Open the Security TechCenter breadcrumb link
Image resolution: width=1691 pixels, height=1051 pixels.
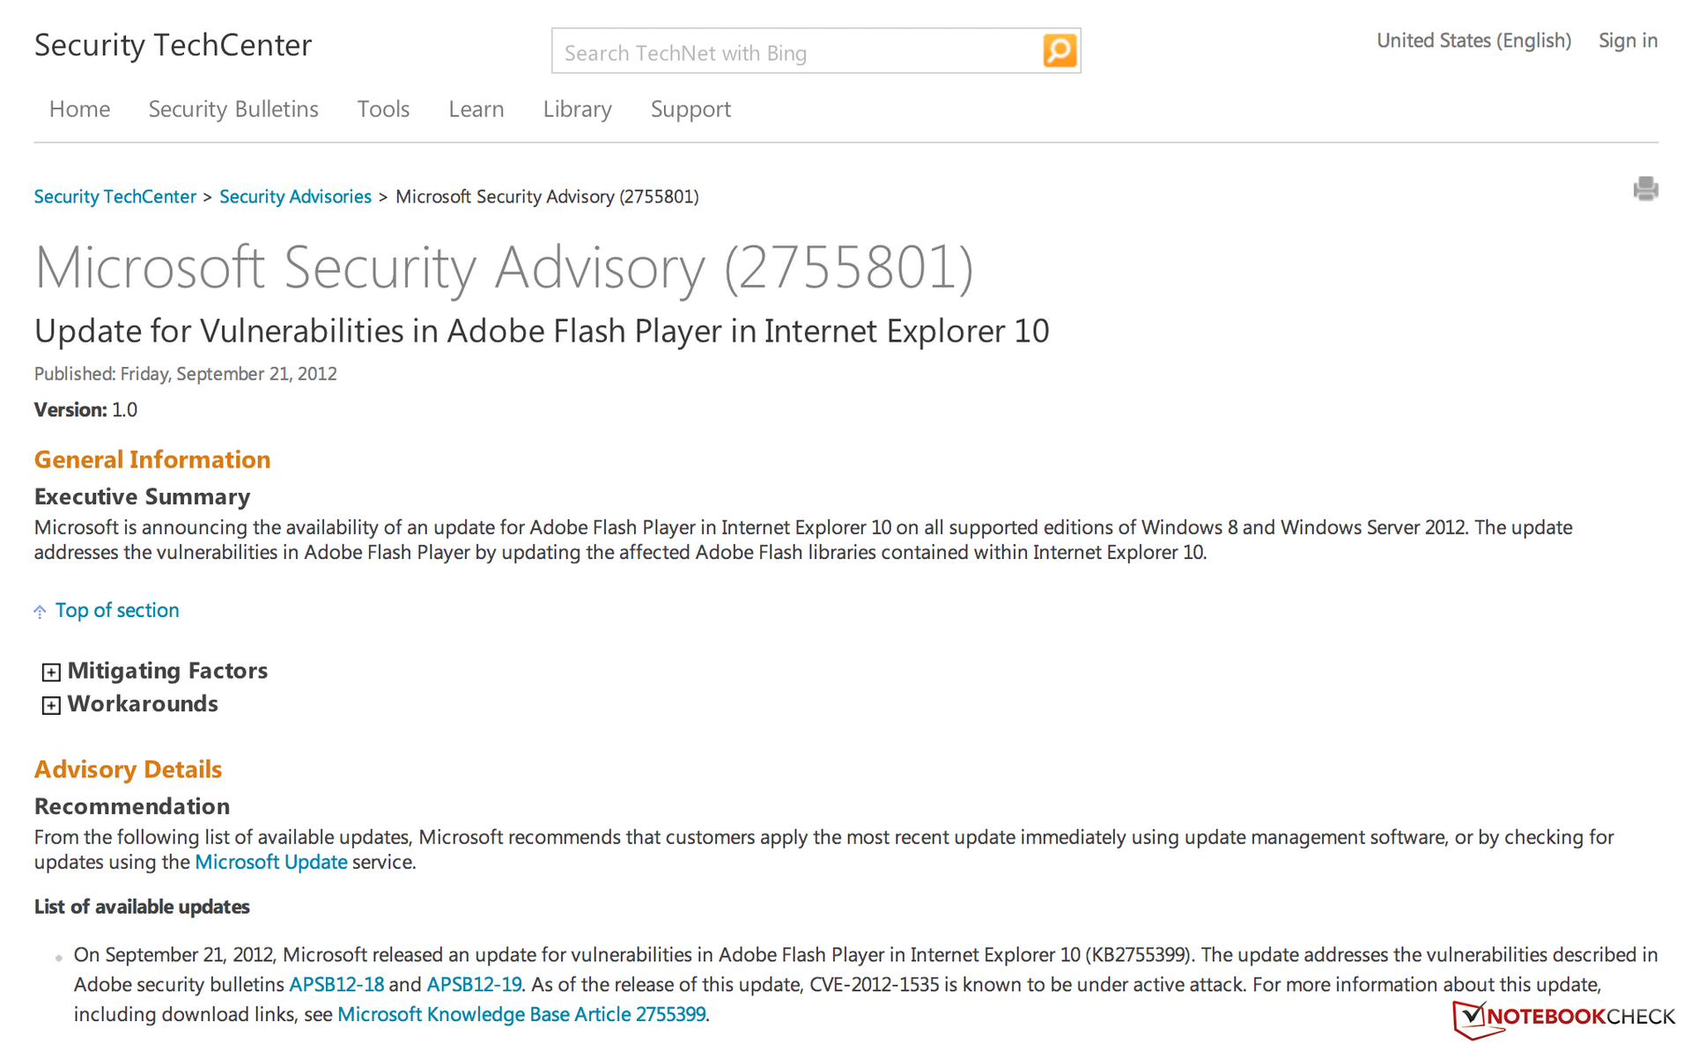point(114,196)
